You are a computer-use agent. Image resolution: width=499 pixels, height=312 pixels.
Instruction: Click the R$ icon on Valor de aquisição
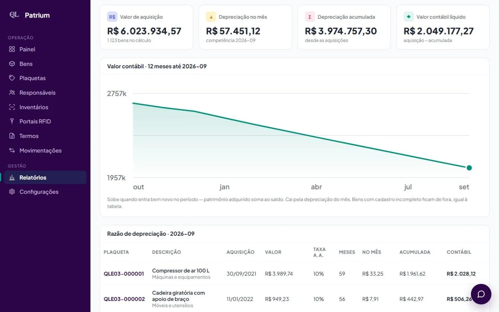click(112, 17)
